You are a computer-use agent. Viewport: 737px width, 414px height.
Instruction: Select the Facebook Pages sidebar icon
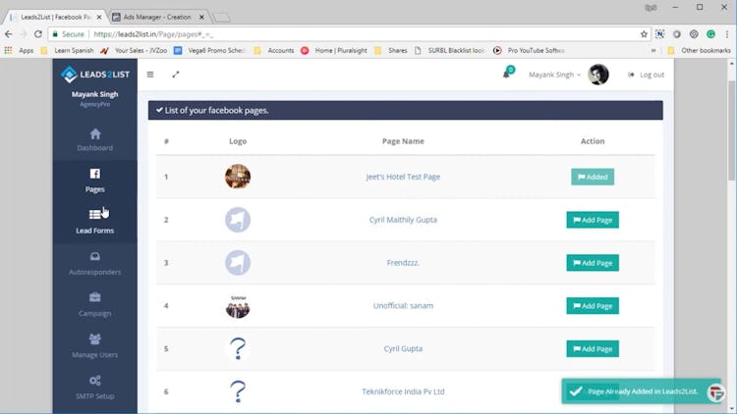click(x=95, y=174)
